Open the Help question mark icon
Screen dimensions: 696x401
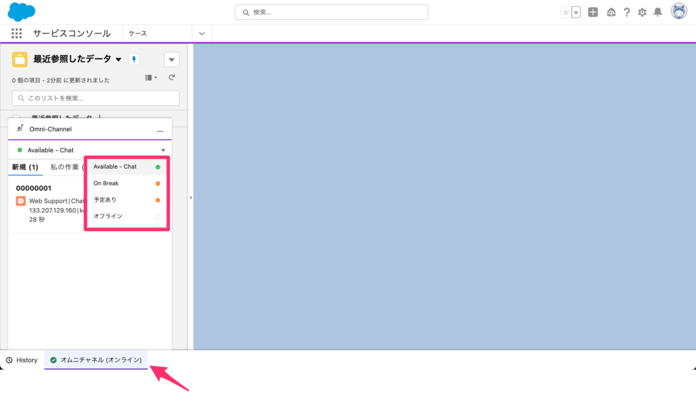point(626,12)
